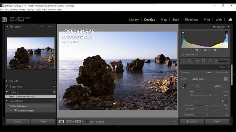
Task: Expand the Presets panel
Action: click(7, 81)
